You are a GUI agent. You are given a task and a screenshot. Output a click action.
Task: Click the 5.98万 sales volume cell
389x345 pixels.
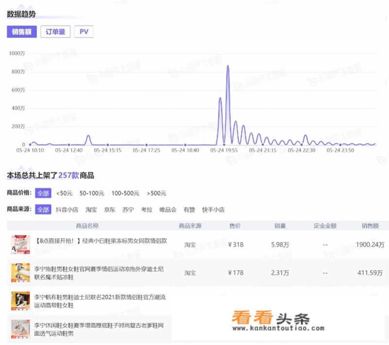click(x=280, y=245)
